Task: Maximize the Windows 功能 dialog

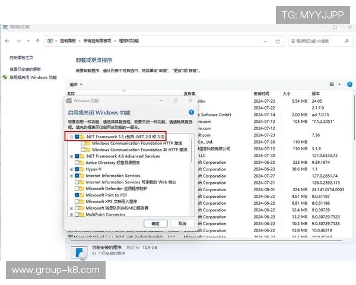Action: pyautogui.click(x=176, y=101)
